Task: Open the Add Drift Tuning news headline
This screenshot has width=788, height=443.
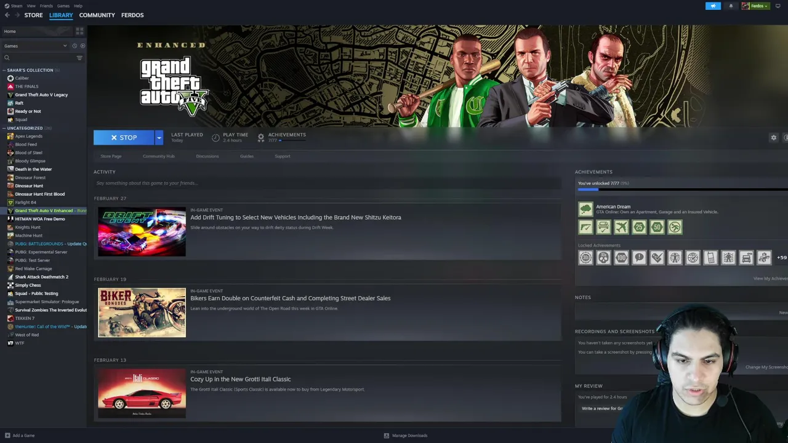Action: point(295,217)
